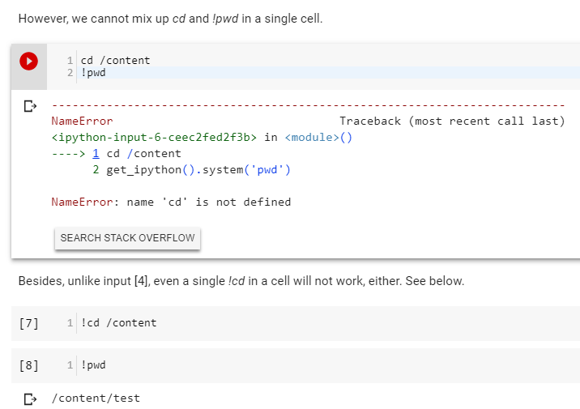Image resolution: width=580 pixels, height=409 pixels.
Task: Click paragraph 'However, we cannot mix up cd'
Action: tap(171, 19)
